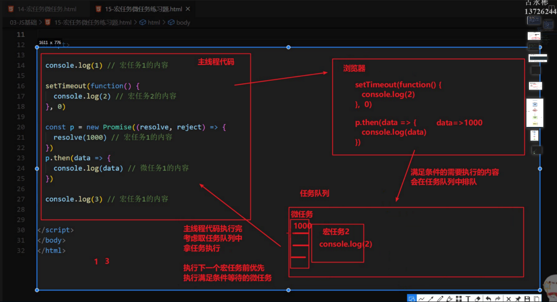Click the code line }, 0) on line 18
557x302 pixels.
coord(56,106)
